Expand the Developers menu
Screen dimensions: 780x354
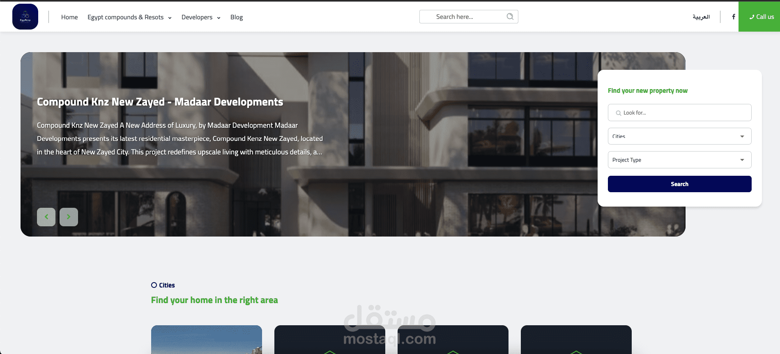(201, 17)
